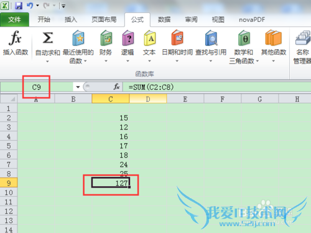This screenshot has height=233, width=311.
Task: Open Recently Used functions book icon
Action: coord(78,38)
